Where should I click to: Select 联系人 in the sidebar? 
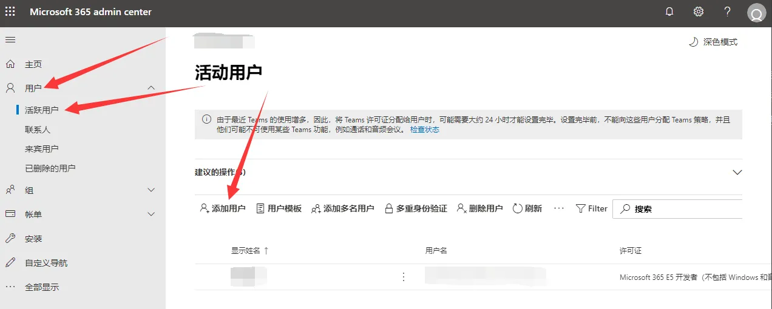pos(38,130)
